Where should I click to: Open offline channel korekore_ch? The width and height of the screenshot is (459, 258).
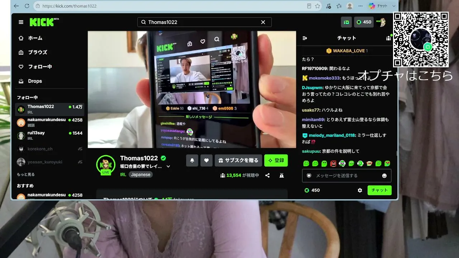click(50, 149)
